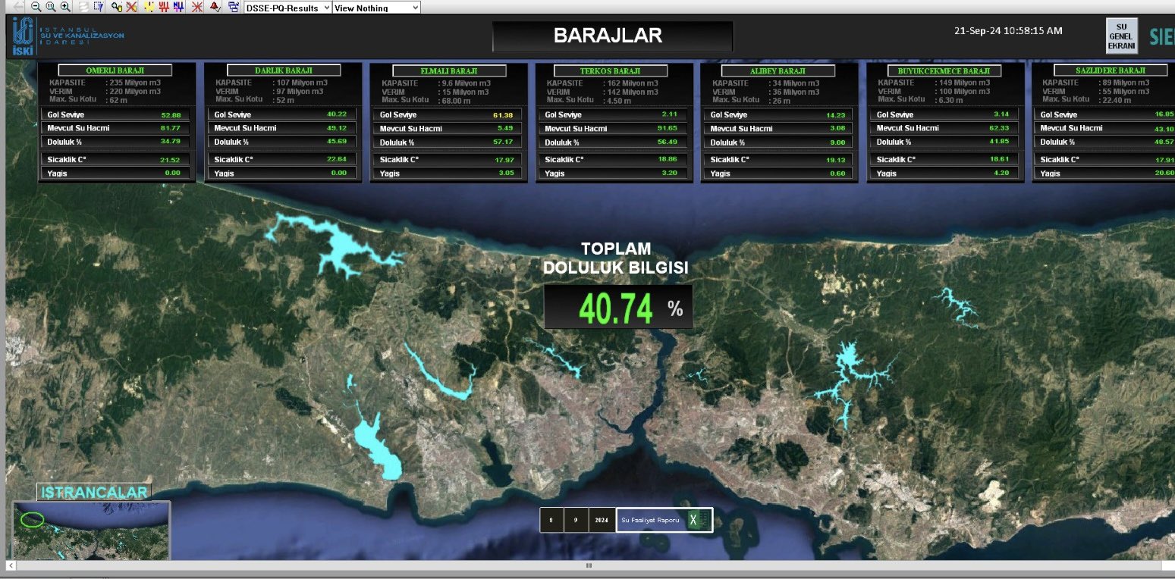
Task: Click the red alarm bell toolbar icon
Action: (x=215, y=7)
